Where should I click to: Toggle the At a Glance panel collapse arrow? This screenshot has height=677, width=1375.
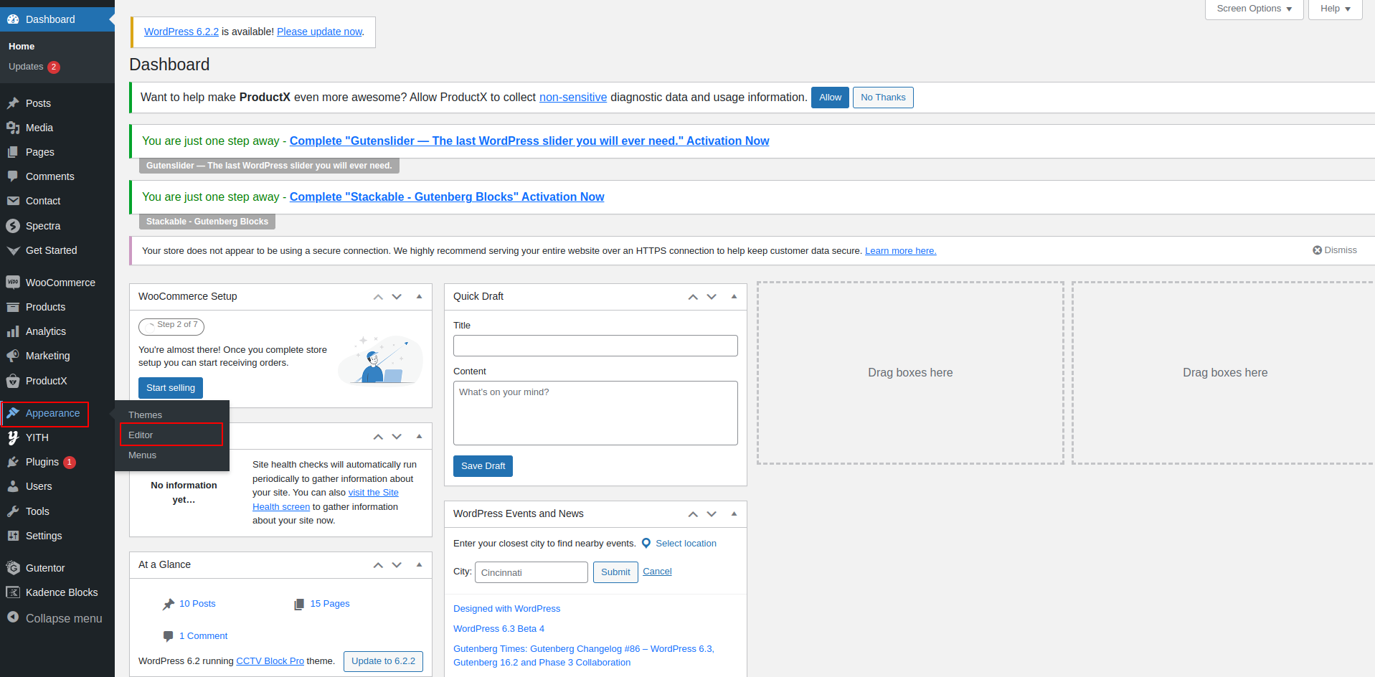[x=419, y=564]
